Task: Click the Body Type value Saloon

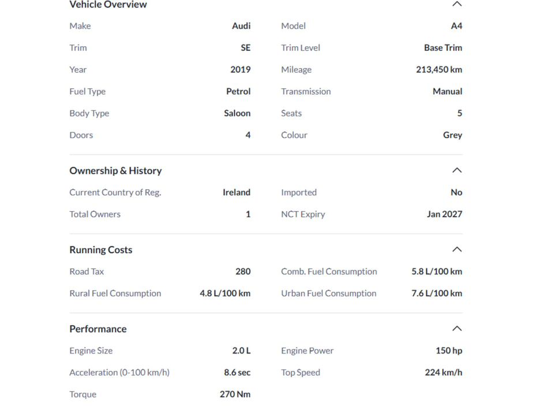Action: 238,113
